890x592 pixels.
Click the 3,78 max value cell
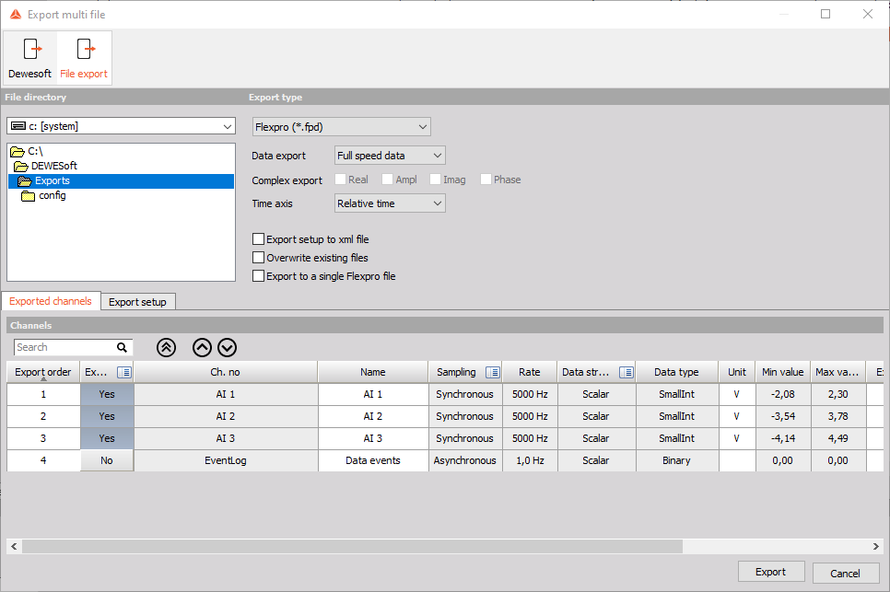coord(837,416)
